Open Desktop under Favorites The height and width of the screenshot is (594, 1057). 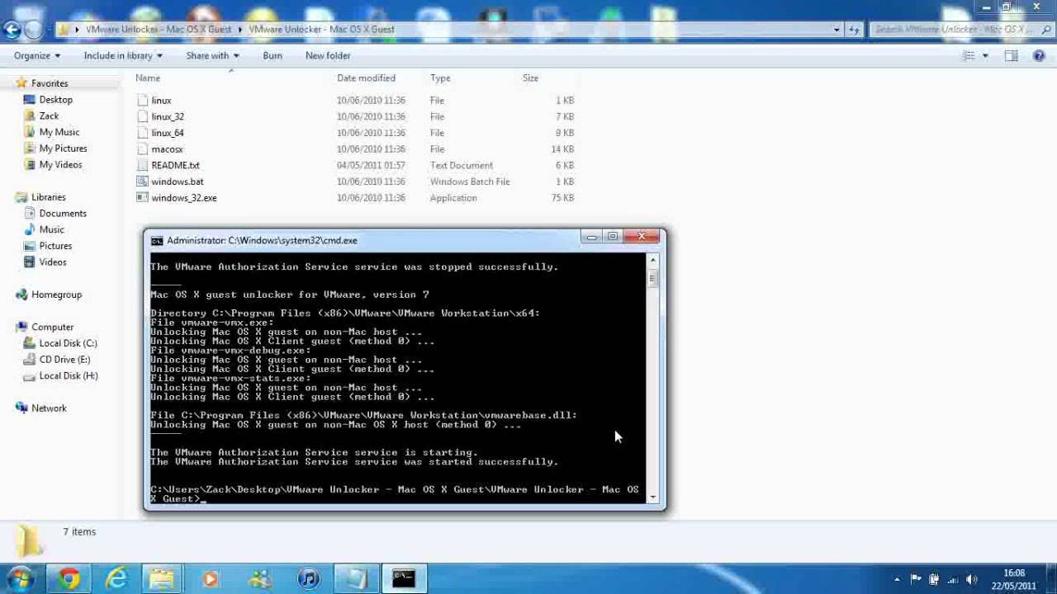point(56,99)
